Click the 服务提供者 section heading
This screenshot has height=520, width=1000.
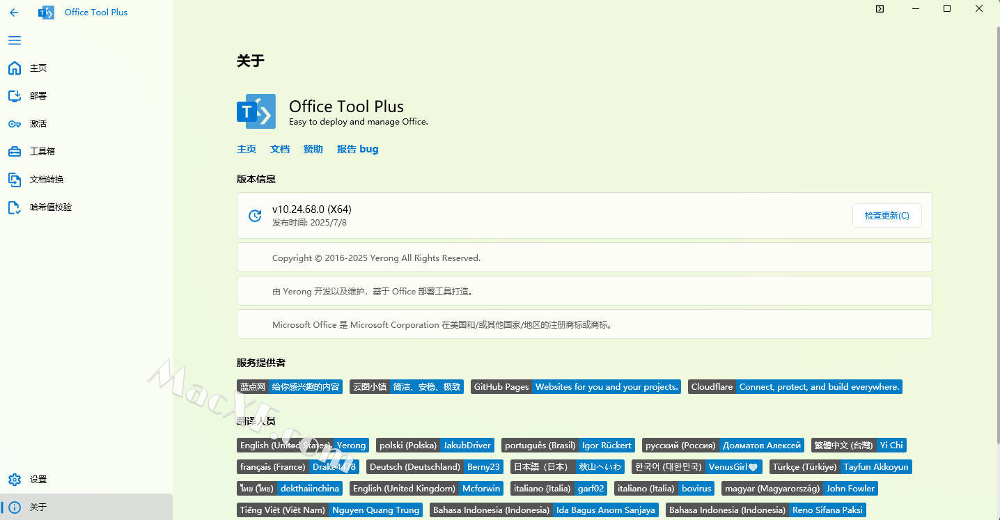click(x=261, y=363)
